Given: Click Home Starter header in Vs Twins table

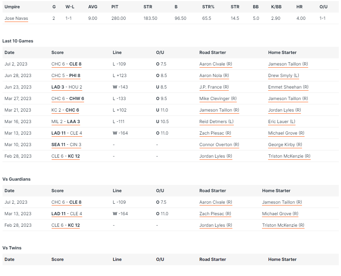Looking at the screenshot, I should tap(282, 259).
